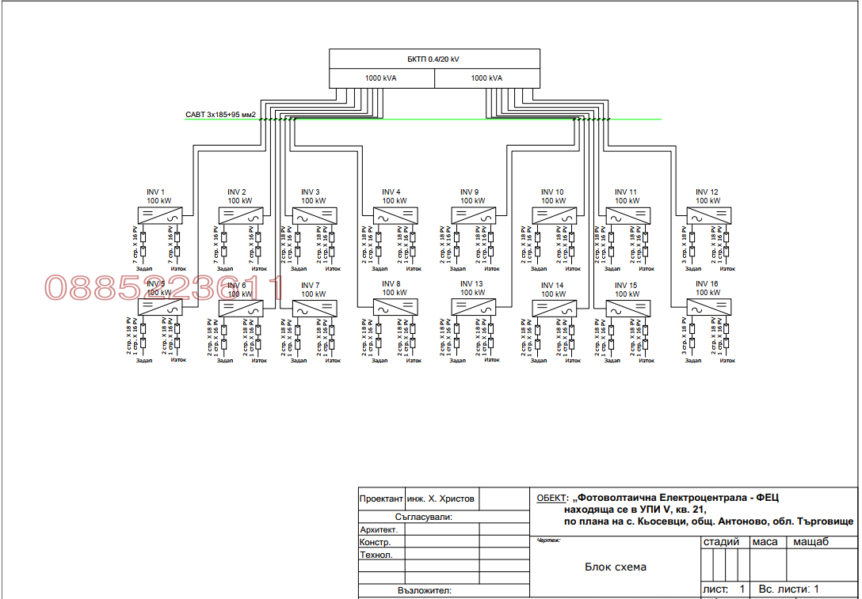Viewport: 862px width, 599px height.
Task: Click the INV 7 inverter symbol
Action: coord(315,308)
